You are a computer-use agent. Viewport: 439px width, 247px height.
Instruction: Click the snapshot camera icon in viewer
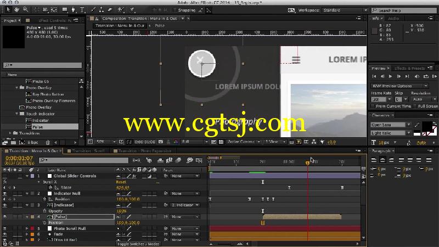pos(161,142)
